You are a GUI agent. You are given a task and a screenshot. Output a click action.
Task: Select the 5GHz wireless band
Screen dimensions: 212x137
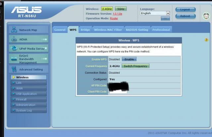pos(121,9)
